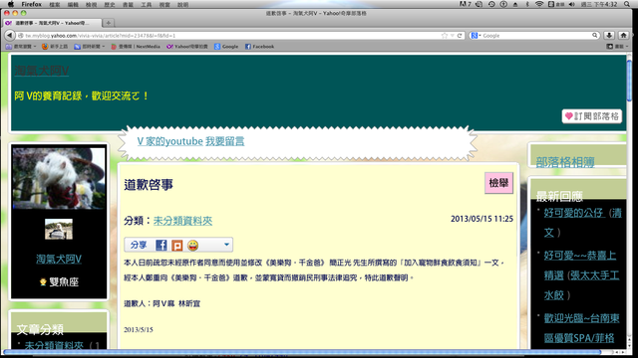638x358 pixels.
Task: Open the 部落格相簿 album heading link
Action: [x=565, y=162]
